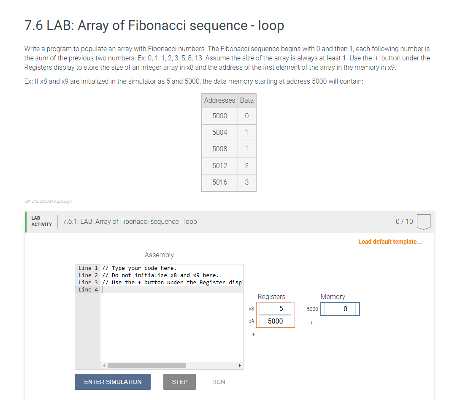Select the x8 register value field showing 5
The image size is (460, 400).
click(276, 309)
